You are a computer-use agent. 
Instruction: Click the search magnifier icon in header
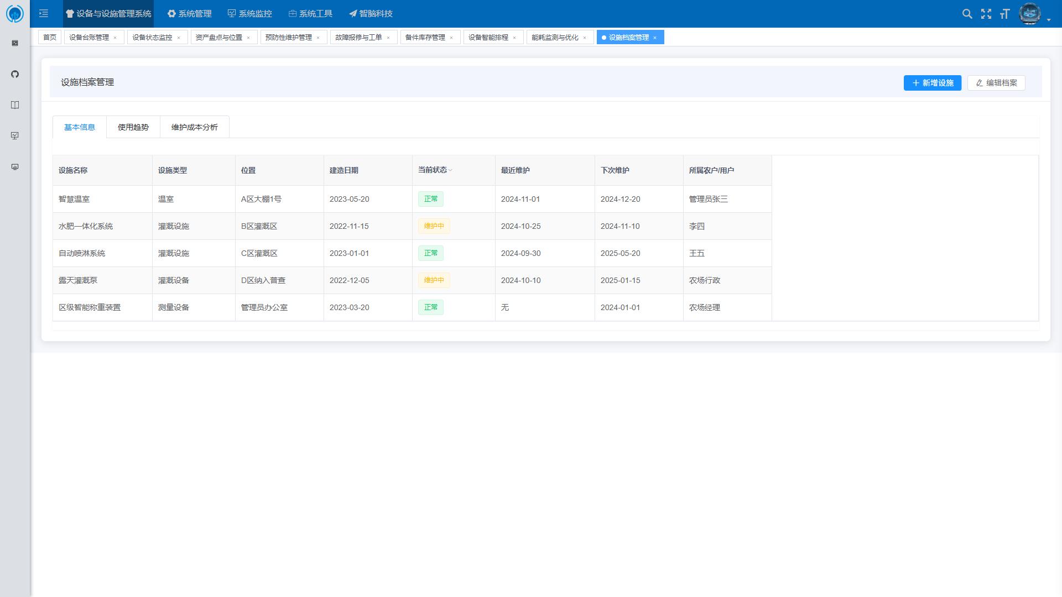(967, 14)
